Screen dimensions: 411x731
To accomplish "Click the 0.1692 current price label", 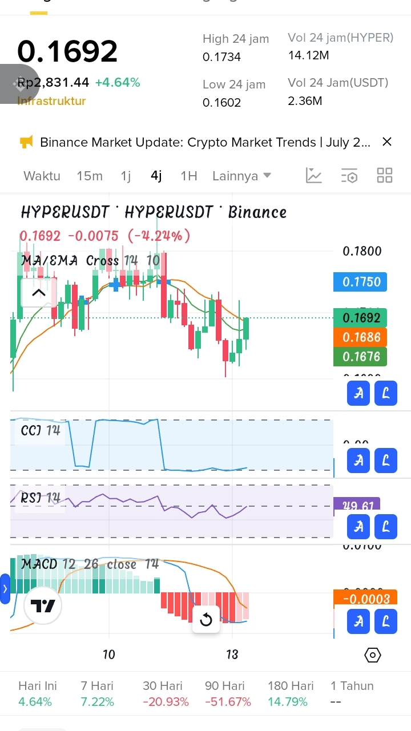I will coord(361,318).
